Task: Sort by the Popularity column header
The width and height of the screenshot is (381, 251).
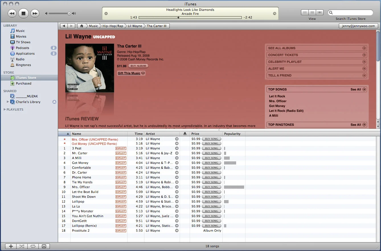Action: point(234,134)
